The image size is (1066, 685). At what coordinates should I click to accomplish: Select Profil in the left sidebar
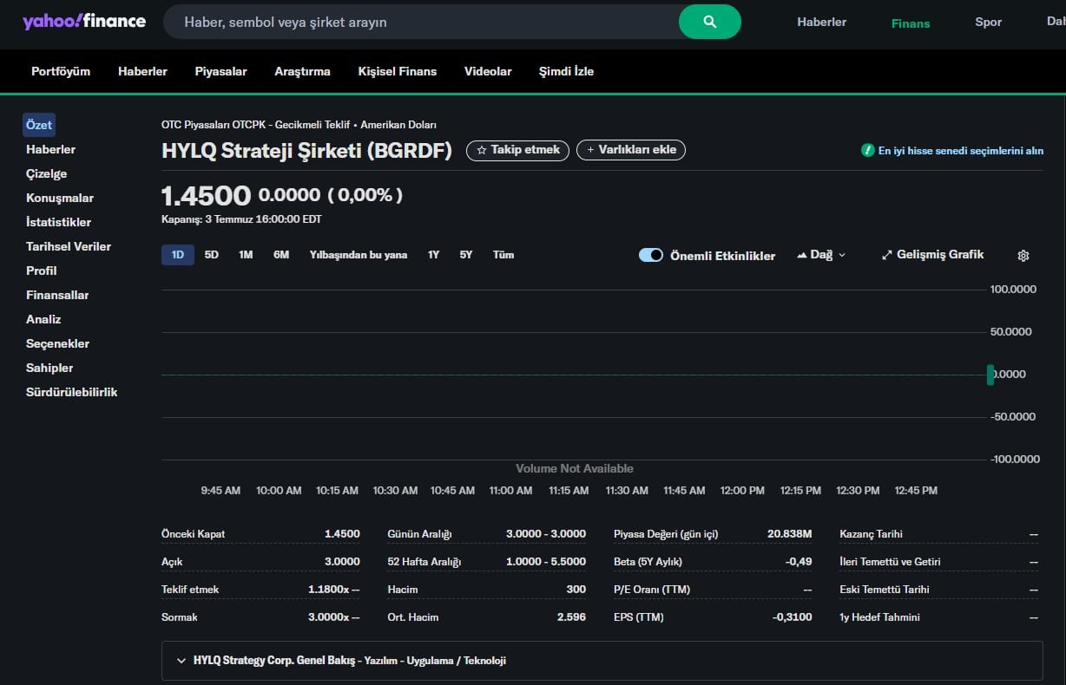point(42,271)
